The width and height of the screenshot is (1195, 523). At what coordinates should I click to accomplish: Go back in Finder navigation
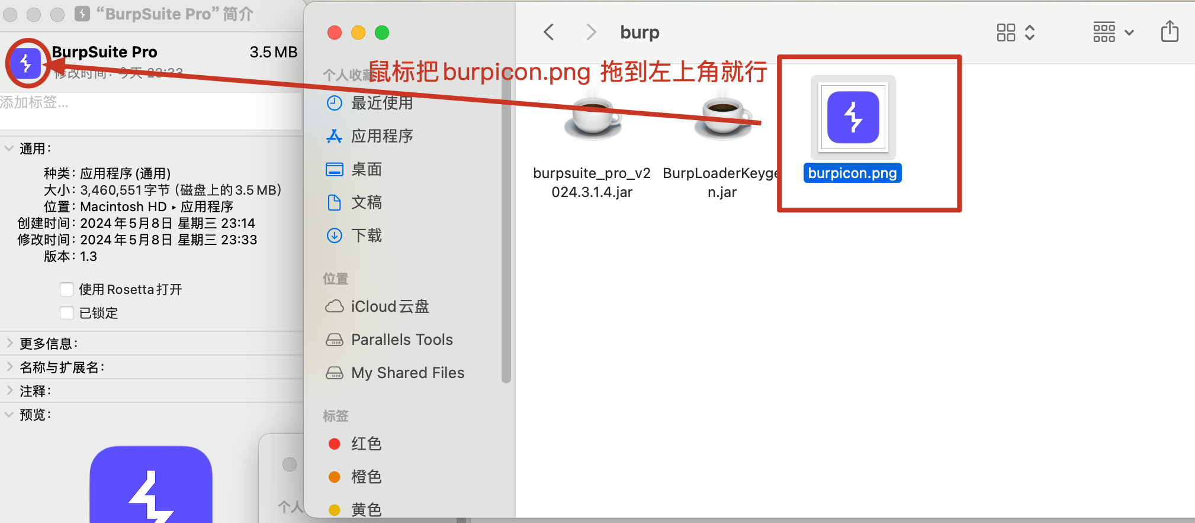pyautogui.click(x=549, y=32)
